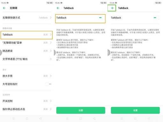Tap recent-apps icon in middle screen's navigation bar
Image resolution: width=163 pixels, height=122 pixels.
click(68, 119)
